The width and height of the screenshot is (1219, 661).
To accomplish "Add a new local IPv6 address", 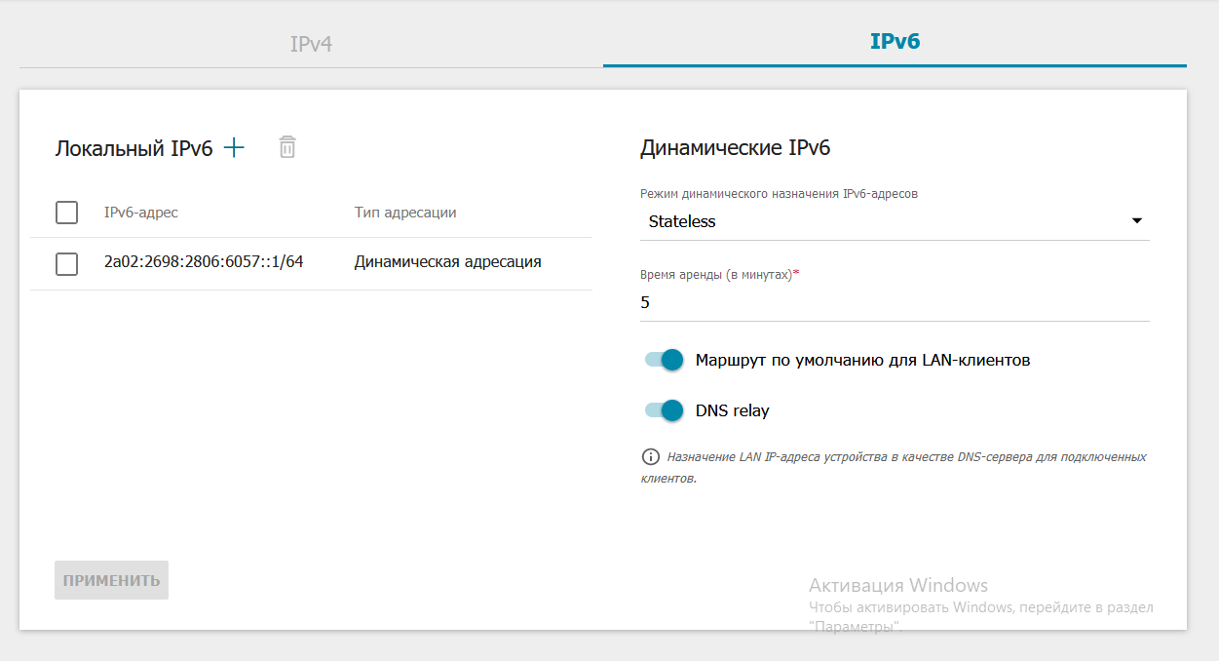I will [x=234, y=147].
